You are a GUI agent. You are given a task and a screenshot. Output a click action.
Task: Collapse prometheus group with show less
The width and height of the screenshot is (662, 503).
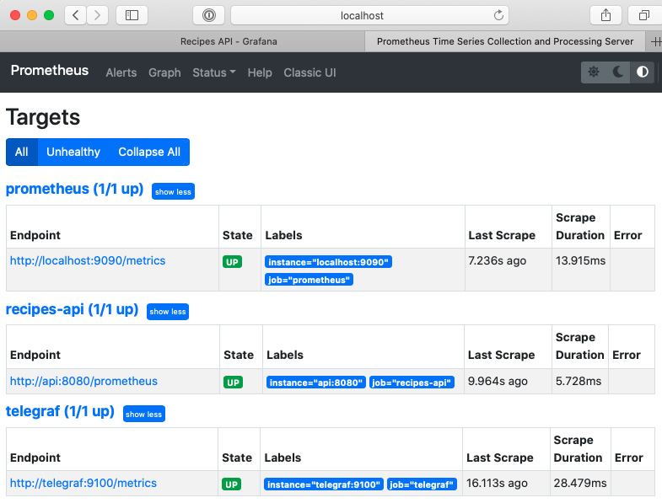point(173,191)
